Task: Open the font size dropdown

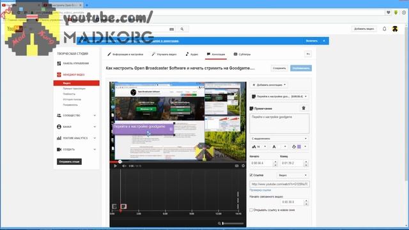Action: point(259,147)
